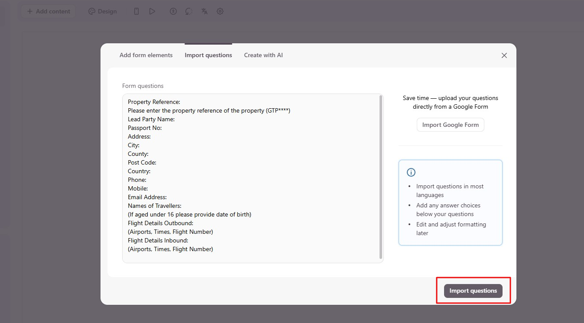Close the import dialog with X
Screen dimensions: 584x323
pyautogui.click(x=504, y=55)
